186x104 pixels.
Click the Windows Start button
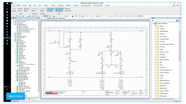click(x=7, y=3)
